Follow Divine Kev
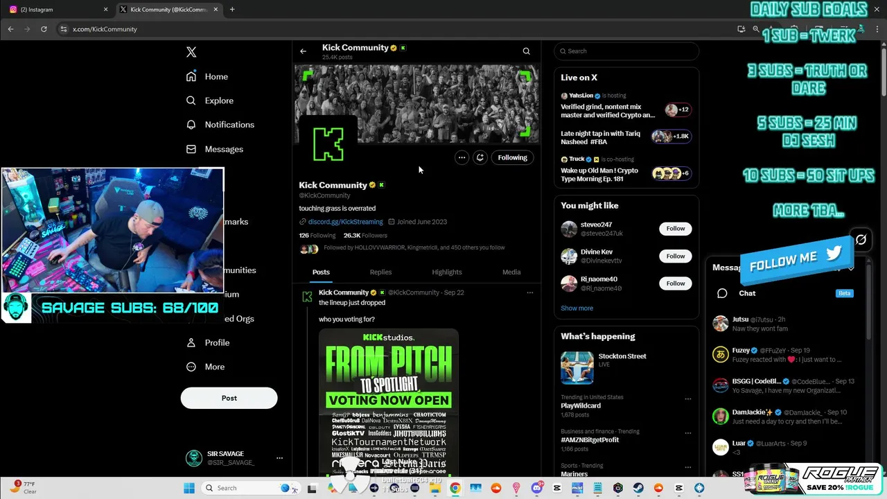Screen dimensions: 887x499 pyautogui.click(x=676, y=256)
